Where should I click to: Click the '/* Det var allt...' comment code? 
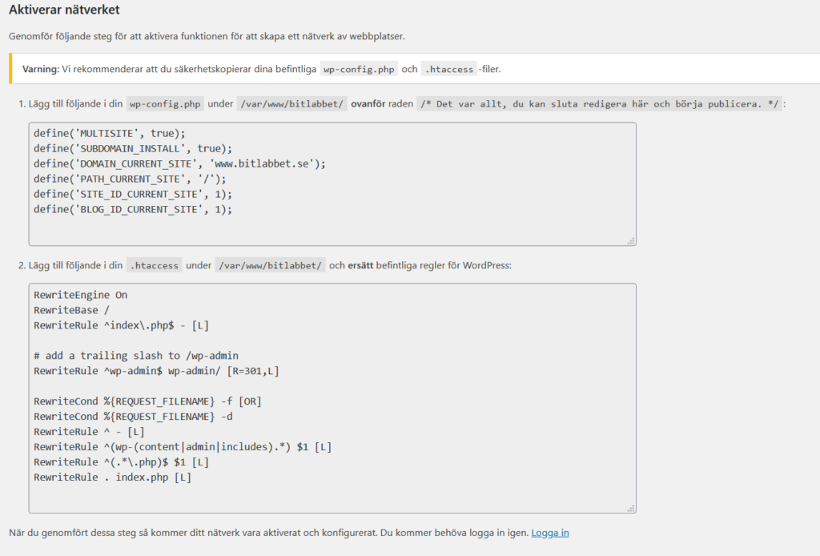[x=599, y=103]
